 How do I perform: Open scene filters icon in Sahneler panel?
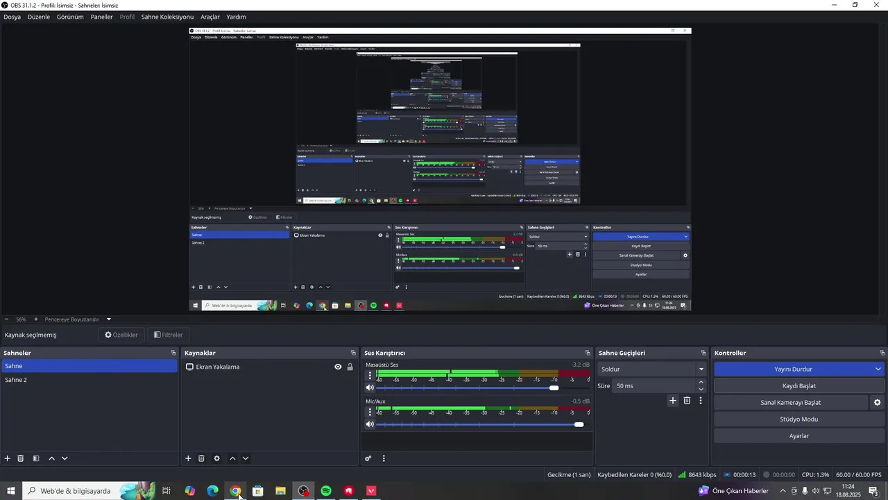point(36,458)
